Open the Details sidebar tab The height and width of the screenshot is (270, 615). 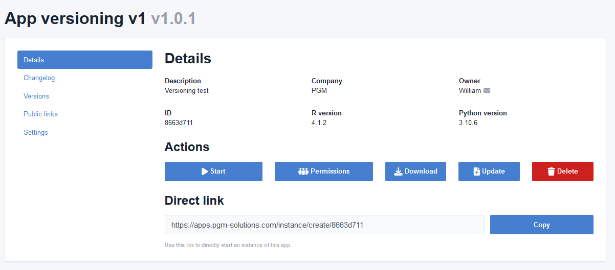click(x=85, y=60)
